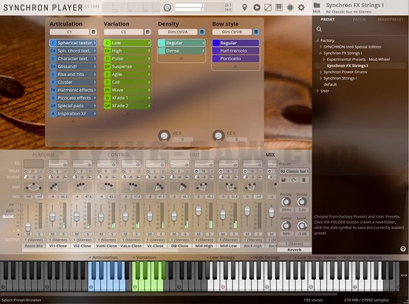The height and width of the screenshot is (304, 409).
Task: Toggle the piano keyboard icon in toolbar
Action: click(x=279, y=8)
